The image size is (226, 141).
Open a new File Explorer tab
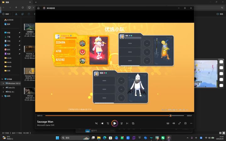point(36,2)
